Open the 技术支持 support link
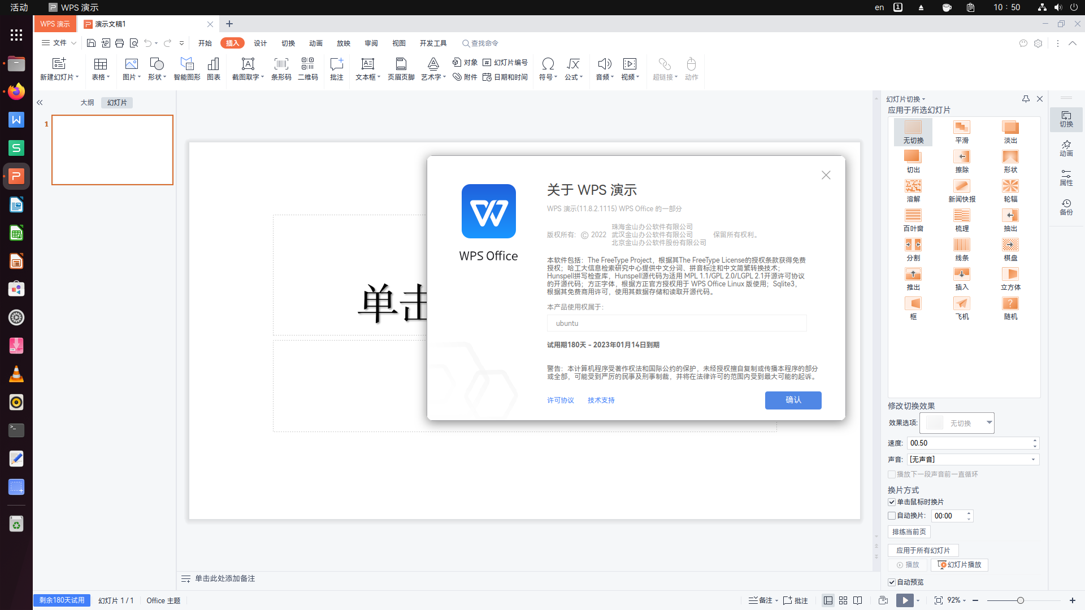This screenshot has width=1085, height=610. click(x=601, y=400)
